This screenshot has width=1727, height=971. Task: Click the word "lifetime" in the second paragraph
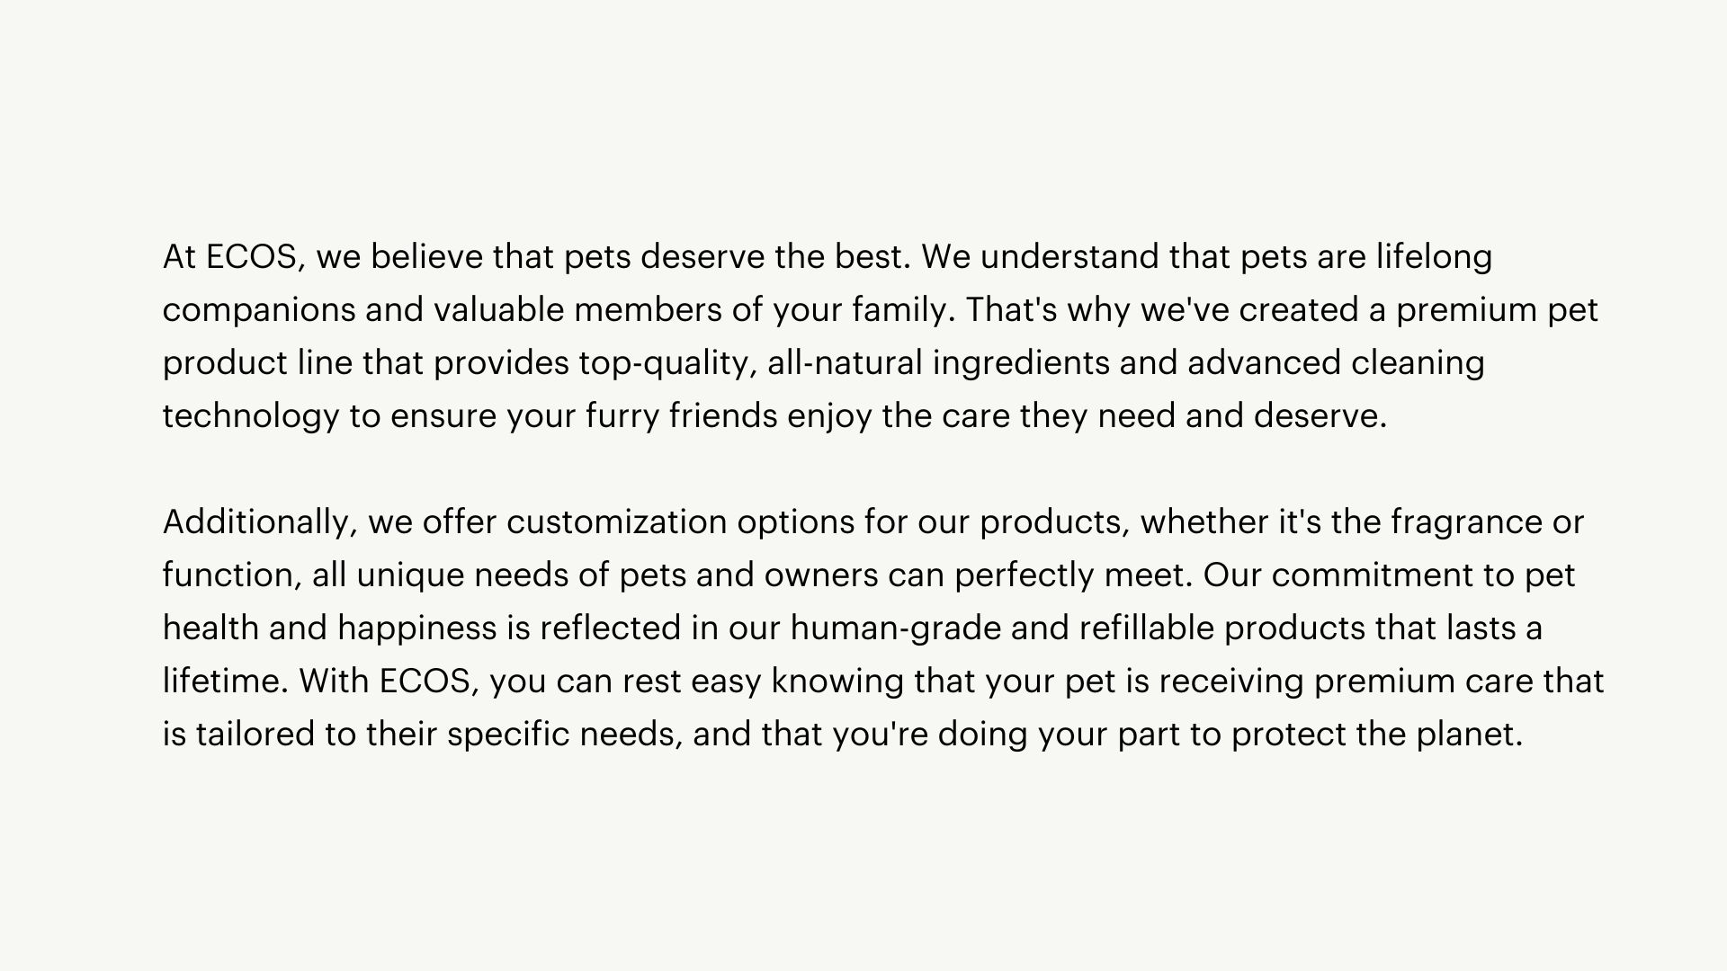(225, 681)
